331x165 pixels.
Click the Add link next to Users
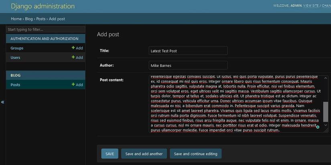tap(77, 58)
